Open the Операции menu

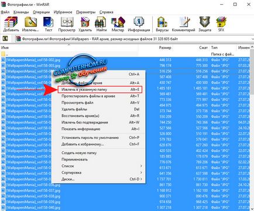(x=41, y=12)
